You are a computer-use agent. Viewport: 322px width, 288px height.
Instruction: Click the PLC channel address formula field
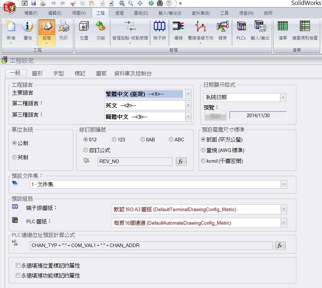[x=151, y=245]
